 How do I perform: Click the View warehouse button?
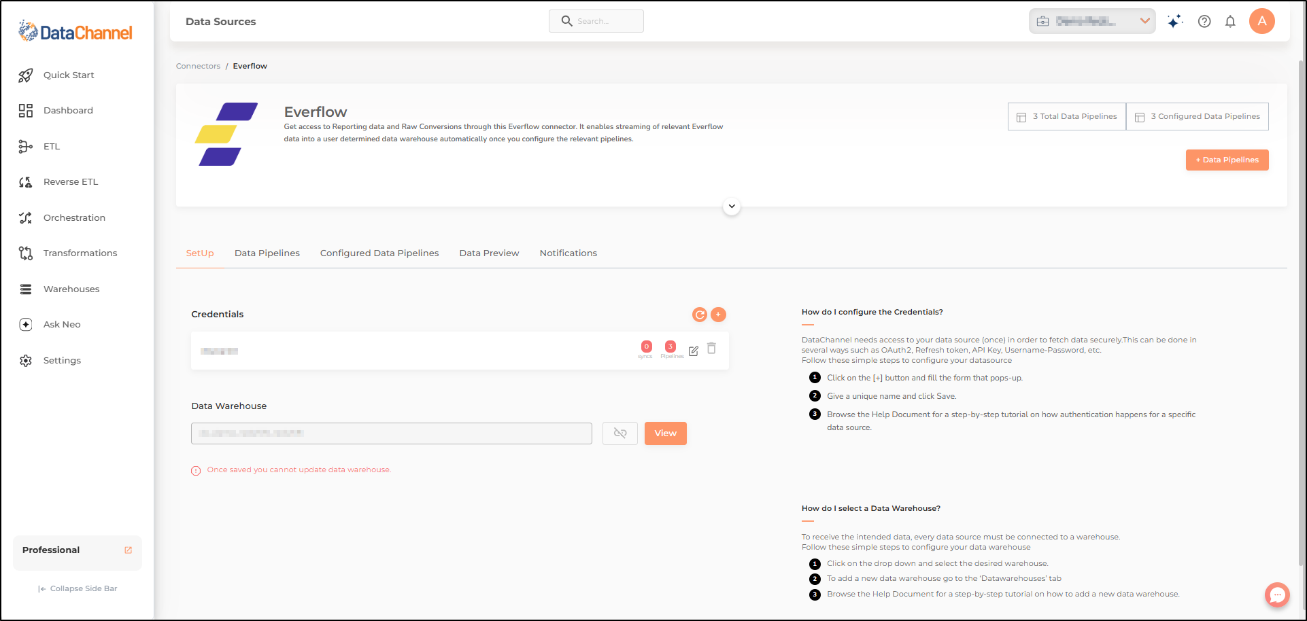click(x=666, y=433)
